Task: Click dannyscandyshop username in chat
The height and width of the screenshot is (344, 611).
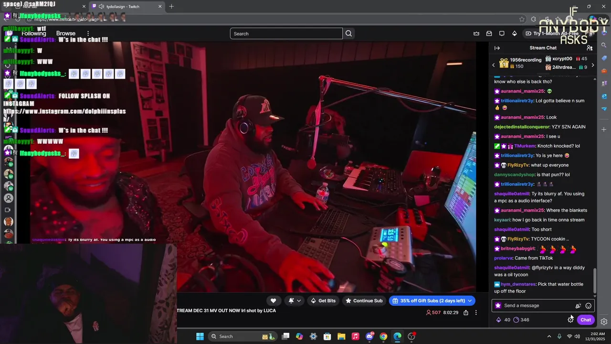Action: click(x=514, y=175)
